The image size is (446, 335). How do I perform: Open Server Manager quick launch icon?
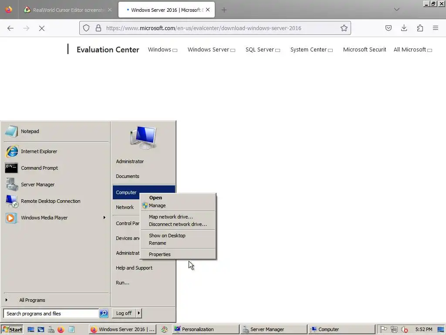pyautogui.click(x=51, y=330)
